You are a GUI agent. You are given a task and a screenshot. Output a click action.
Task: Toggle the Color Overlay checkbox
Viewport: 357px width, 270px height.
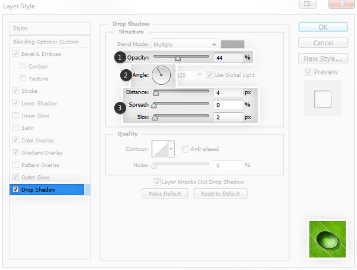[15, 140]
